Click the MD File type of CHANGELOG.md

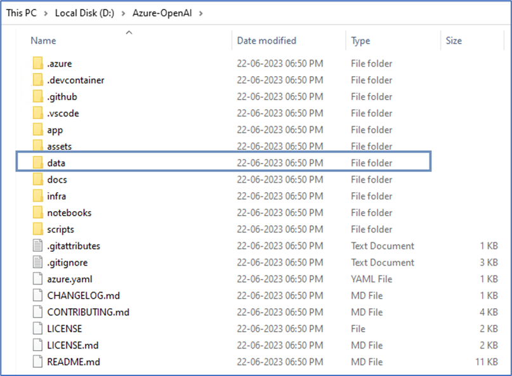click(x=367, y=295)
